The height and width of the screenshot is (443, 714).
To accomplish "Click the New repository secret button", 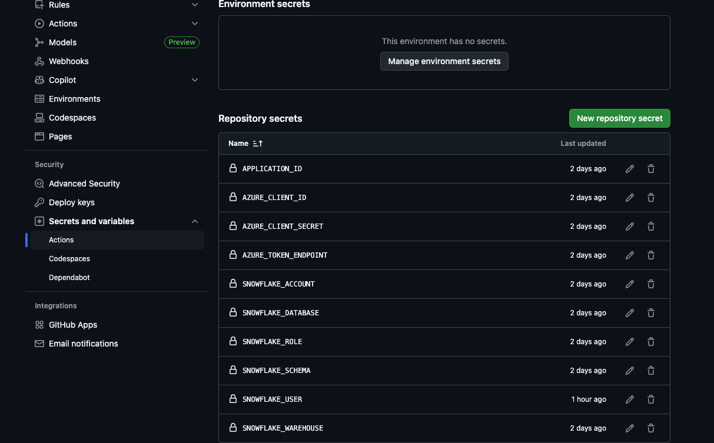I will pos(619,118).
